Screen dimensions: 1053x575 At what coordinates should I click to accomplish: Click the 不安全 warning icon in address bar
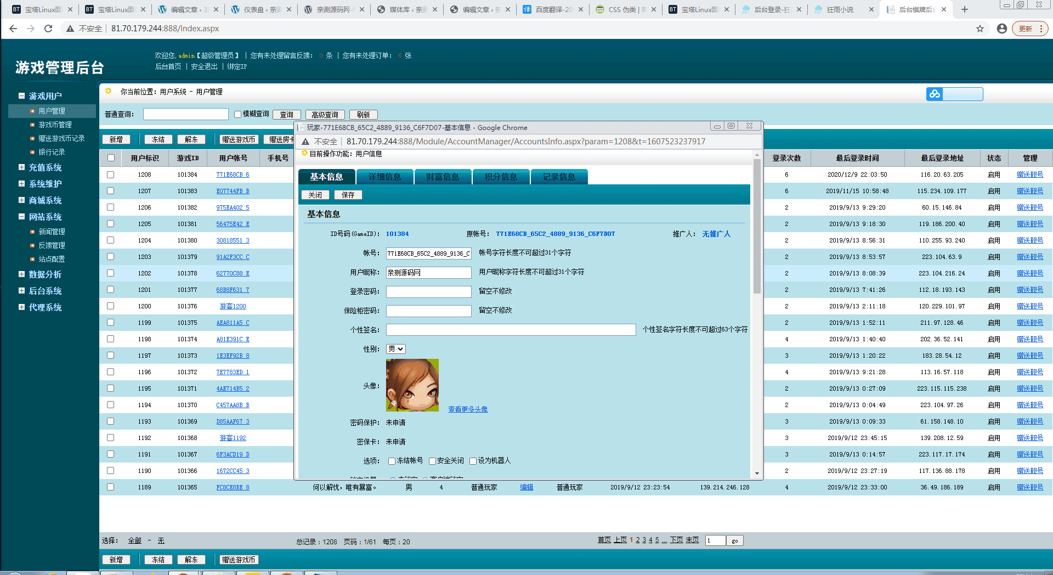click(x=70, y=28)
